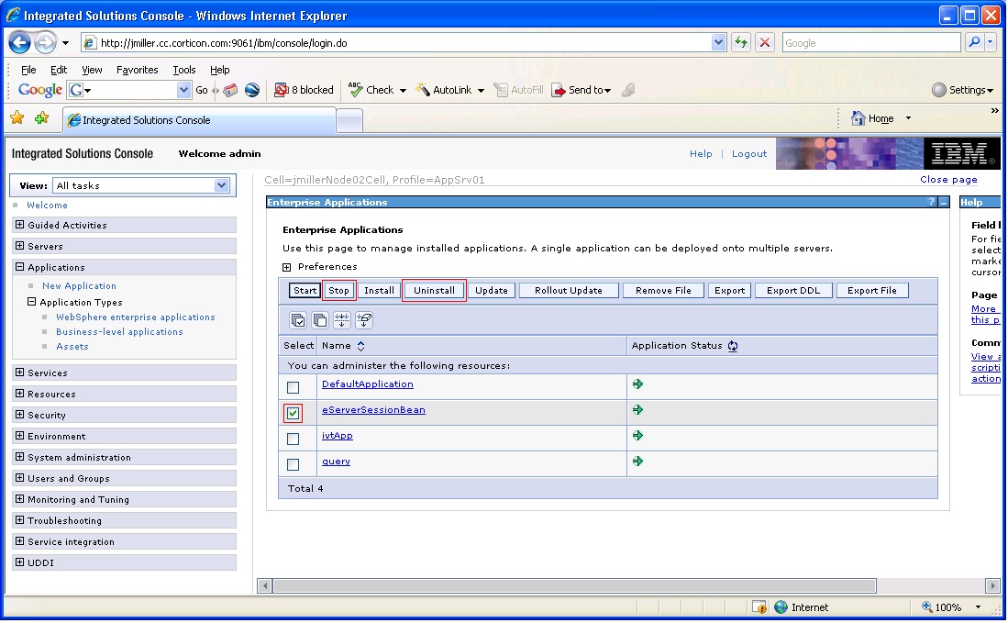The width and height of the screenshot is (1008, 623).
Task: Click the search magnifier icon
Action: pos(975,43)
